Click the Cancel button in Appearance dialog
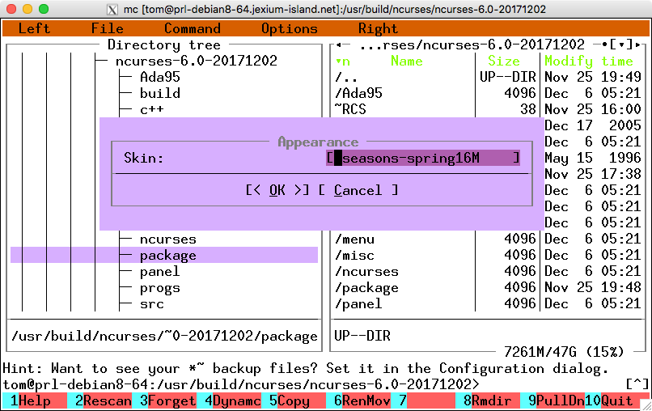 (x=358, y=190)
